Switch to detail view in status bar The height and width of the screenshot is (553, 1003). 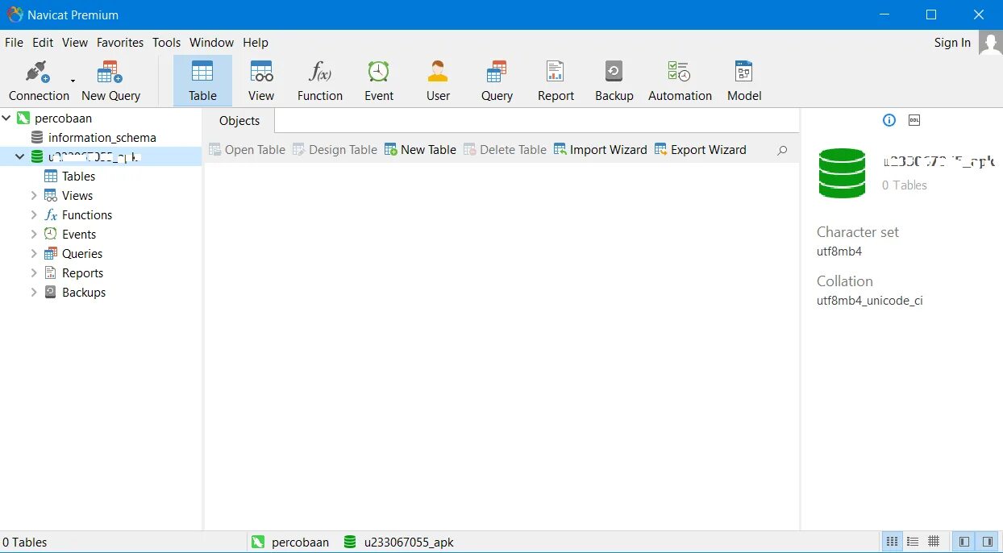click(913, 542)
